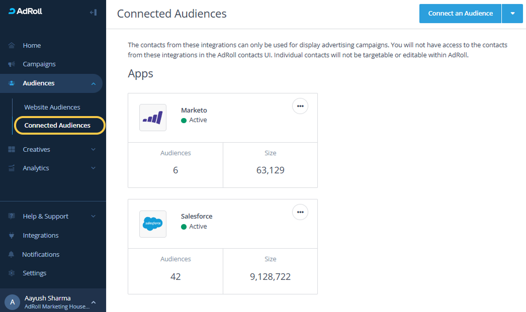Viewport: 526px width, 312px height.
Task: Open the Salesforce card three-dot menu
Action: [x=300, y=213]
